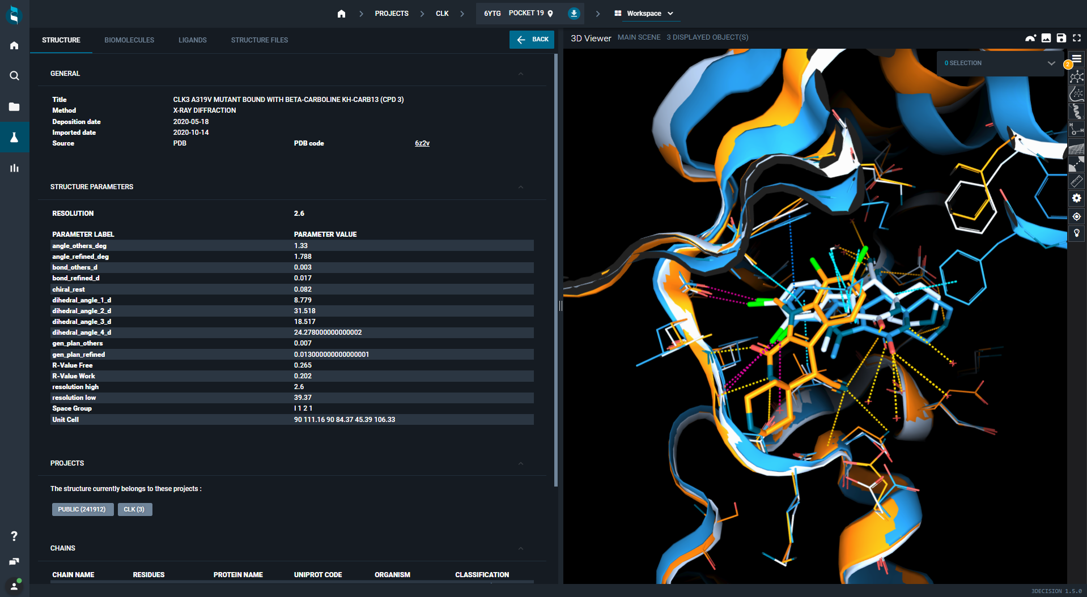The image size is (1087, 597).
Task: Click the pocket location pin icon
Action: [x=550, y=14]
